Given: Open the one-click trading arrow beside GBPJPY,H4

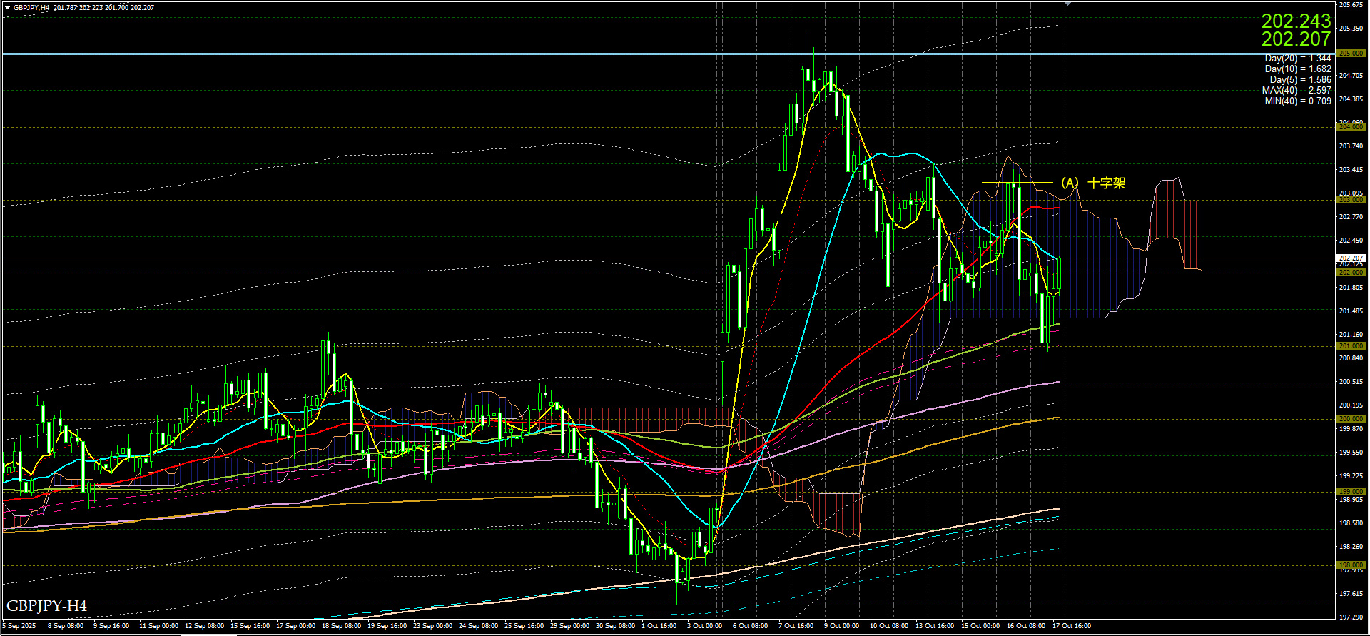Looking at the screenshot, I should (x=7, y=8).
